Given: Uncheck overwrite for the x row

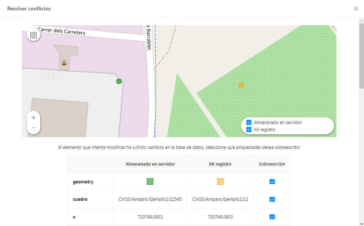Looking at the screenshot, I should pos(272,217).
